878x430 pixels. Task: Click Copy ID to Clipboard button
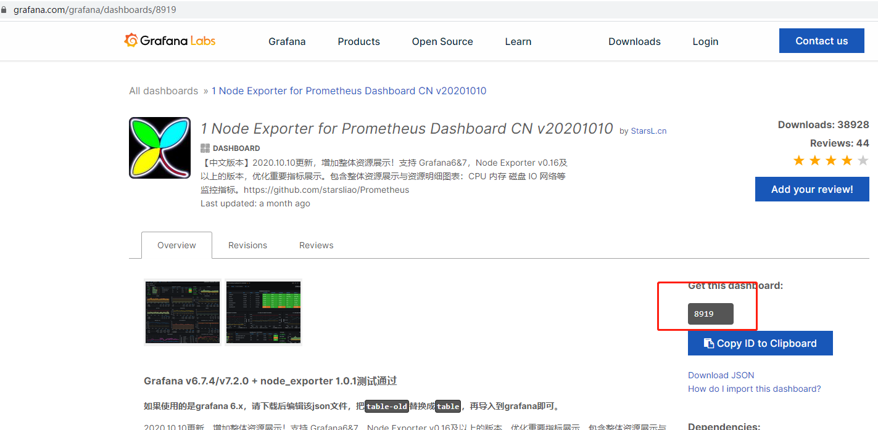point(760,343)
